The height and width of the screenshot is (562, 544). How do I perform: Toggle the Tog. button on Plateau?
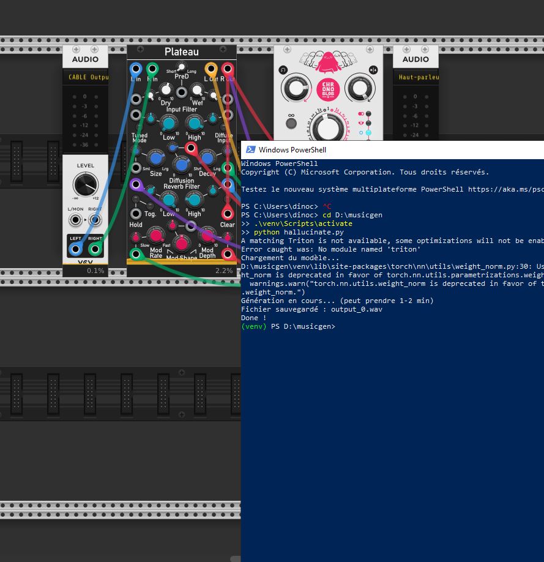150,205
